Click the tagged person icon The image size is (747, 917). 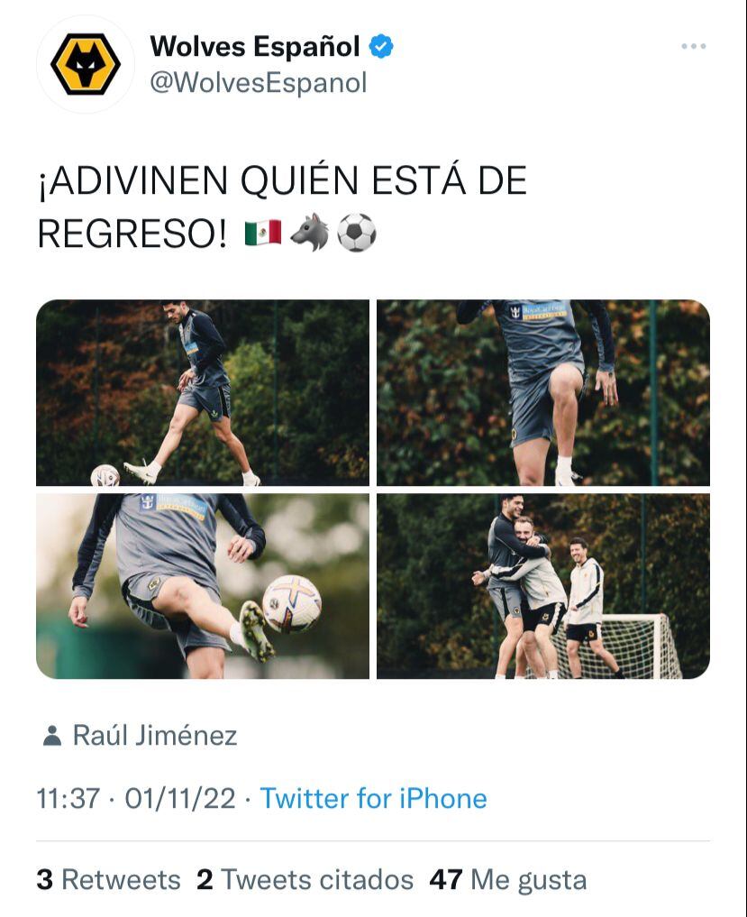click(x=52, y=736)
